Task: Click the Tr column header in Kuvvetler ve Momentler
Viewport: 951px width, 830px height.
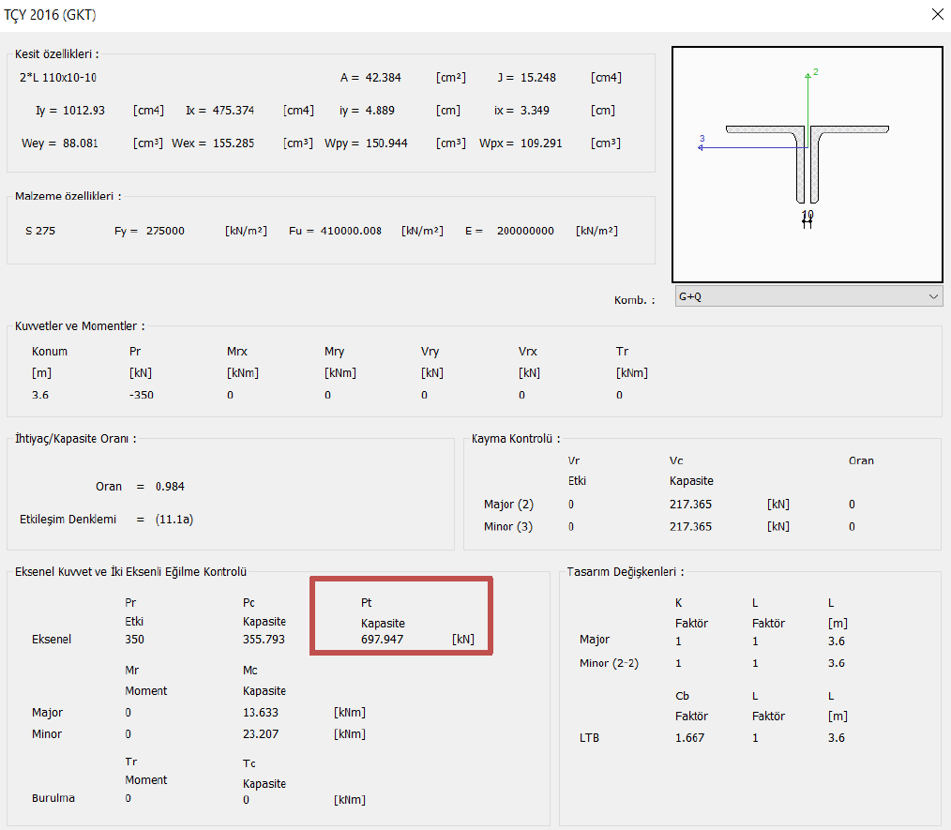Action: coord(622,351)
